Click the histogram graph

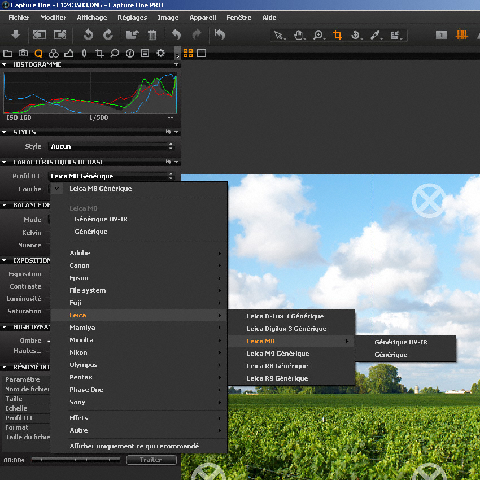(x=90, y=93)
